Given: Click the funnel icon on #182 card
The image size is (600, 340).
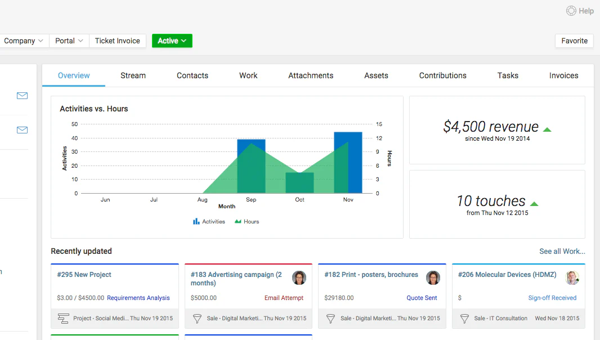Looking at the screenshot, I should pyautogui.click(x=330, y=319).
